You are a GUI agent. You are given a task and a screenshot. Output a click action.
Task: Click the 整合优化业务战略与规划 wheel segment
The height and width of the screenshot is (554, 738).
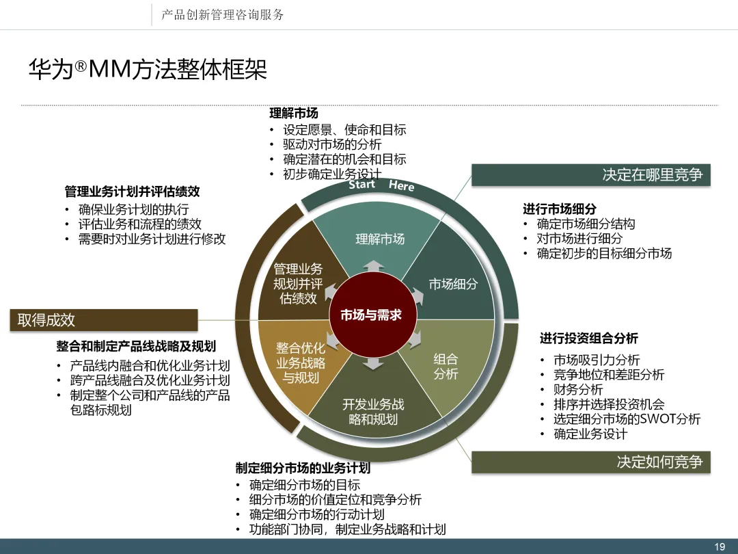point(300,362)
